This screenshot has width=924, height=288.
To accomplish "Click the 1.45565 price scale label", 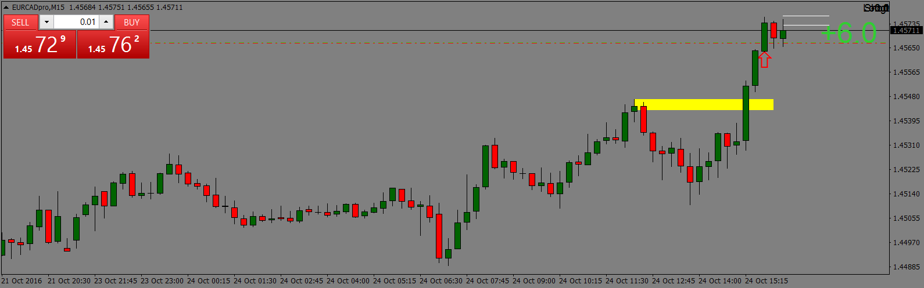I will point(907,72).
